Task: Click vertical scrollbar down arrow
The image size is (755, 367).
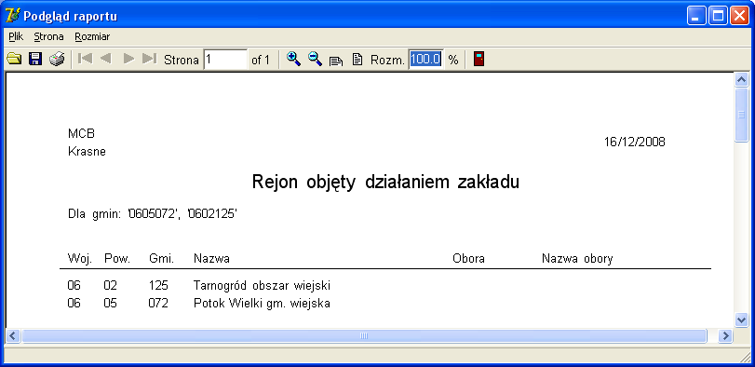Action: tap(742, 319)
